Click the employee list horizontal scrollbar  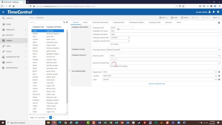point(48,114)
